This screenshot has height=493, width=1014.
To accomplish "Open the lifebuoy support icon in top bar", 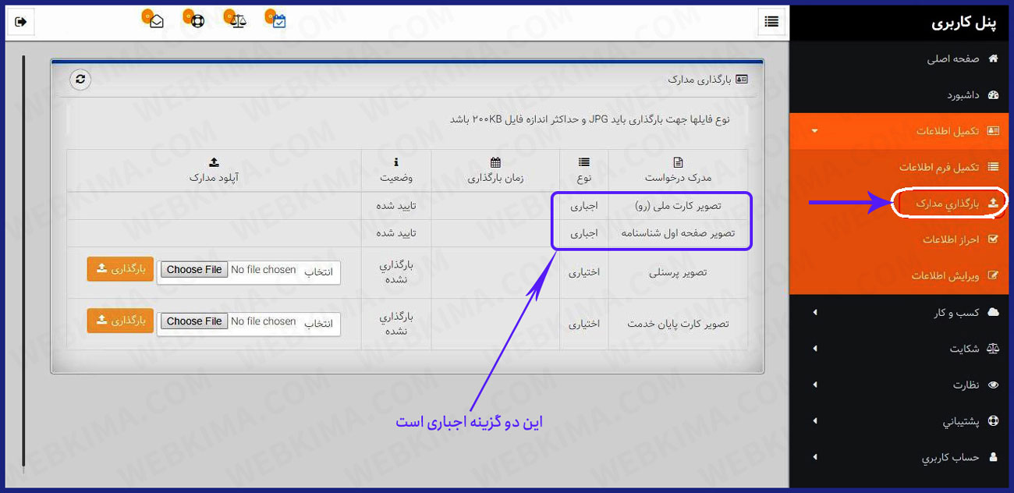I will 197,22.
